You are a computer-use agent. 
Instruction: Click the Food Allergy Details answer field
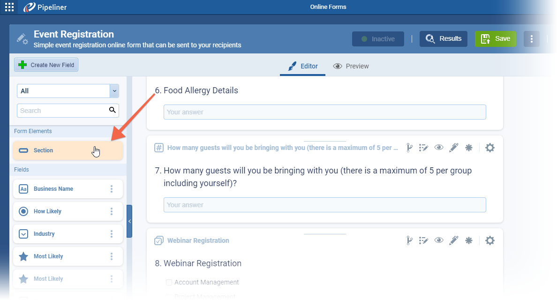(324, 112)
